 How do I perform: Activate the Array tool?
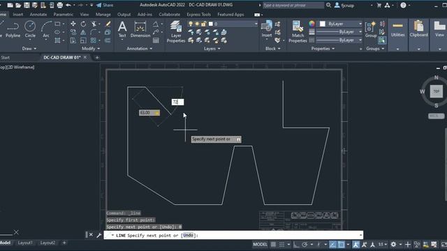[94, 40]
